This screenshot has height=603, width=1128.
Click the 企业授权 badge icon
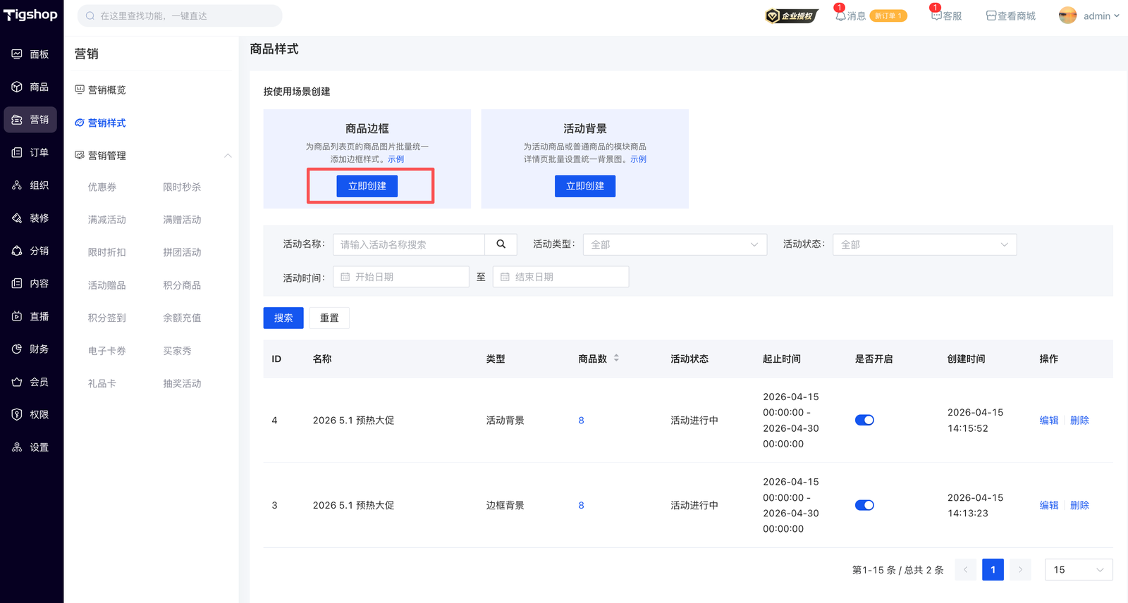point(791,16)
